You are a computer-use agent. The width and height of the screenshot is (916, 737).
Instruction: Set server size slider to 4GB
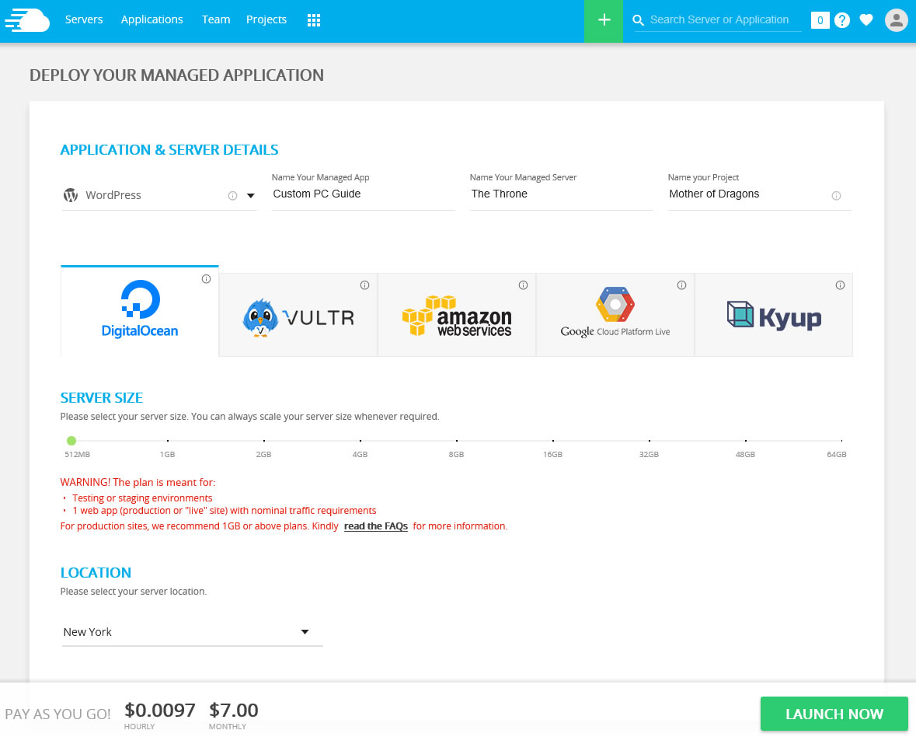tap(360, 441)
